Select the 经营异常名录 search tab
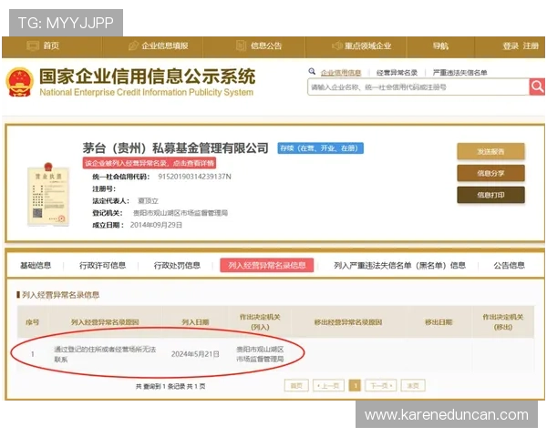This screenshot has height=437, width=547. pos(397,73)
